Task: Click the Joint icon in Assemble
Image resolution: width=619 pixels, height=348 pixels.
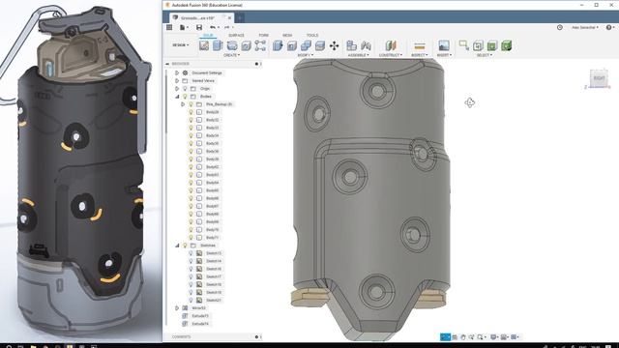Action: [366, 45]
